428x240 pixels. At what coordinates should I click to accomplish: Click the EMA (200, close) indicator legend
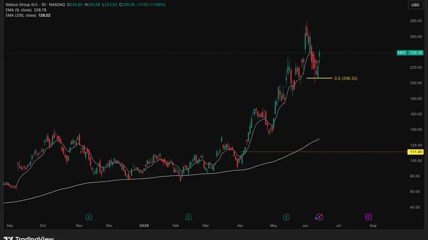(28, 16)
